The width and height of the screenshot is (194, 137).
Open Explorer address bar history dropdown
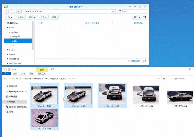click(x=159, y=79)
